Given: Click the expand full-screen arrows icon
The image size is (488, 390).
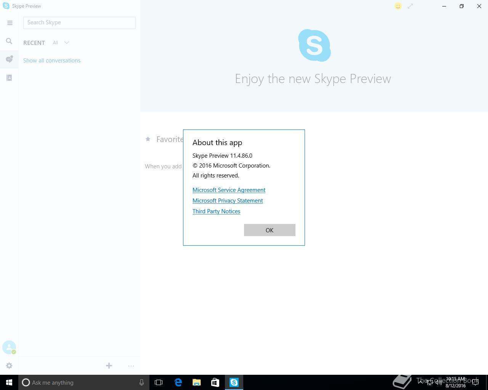Looking at the screenshot, I should click(410, 6).
